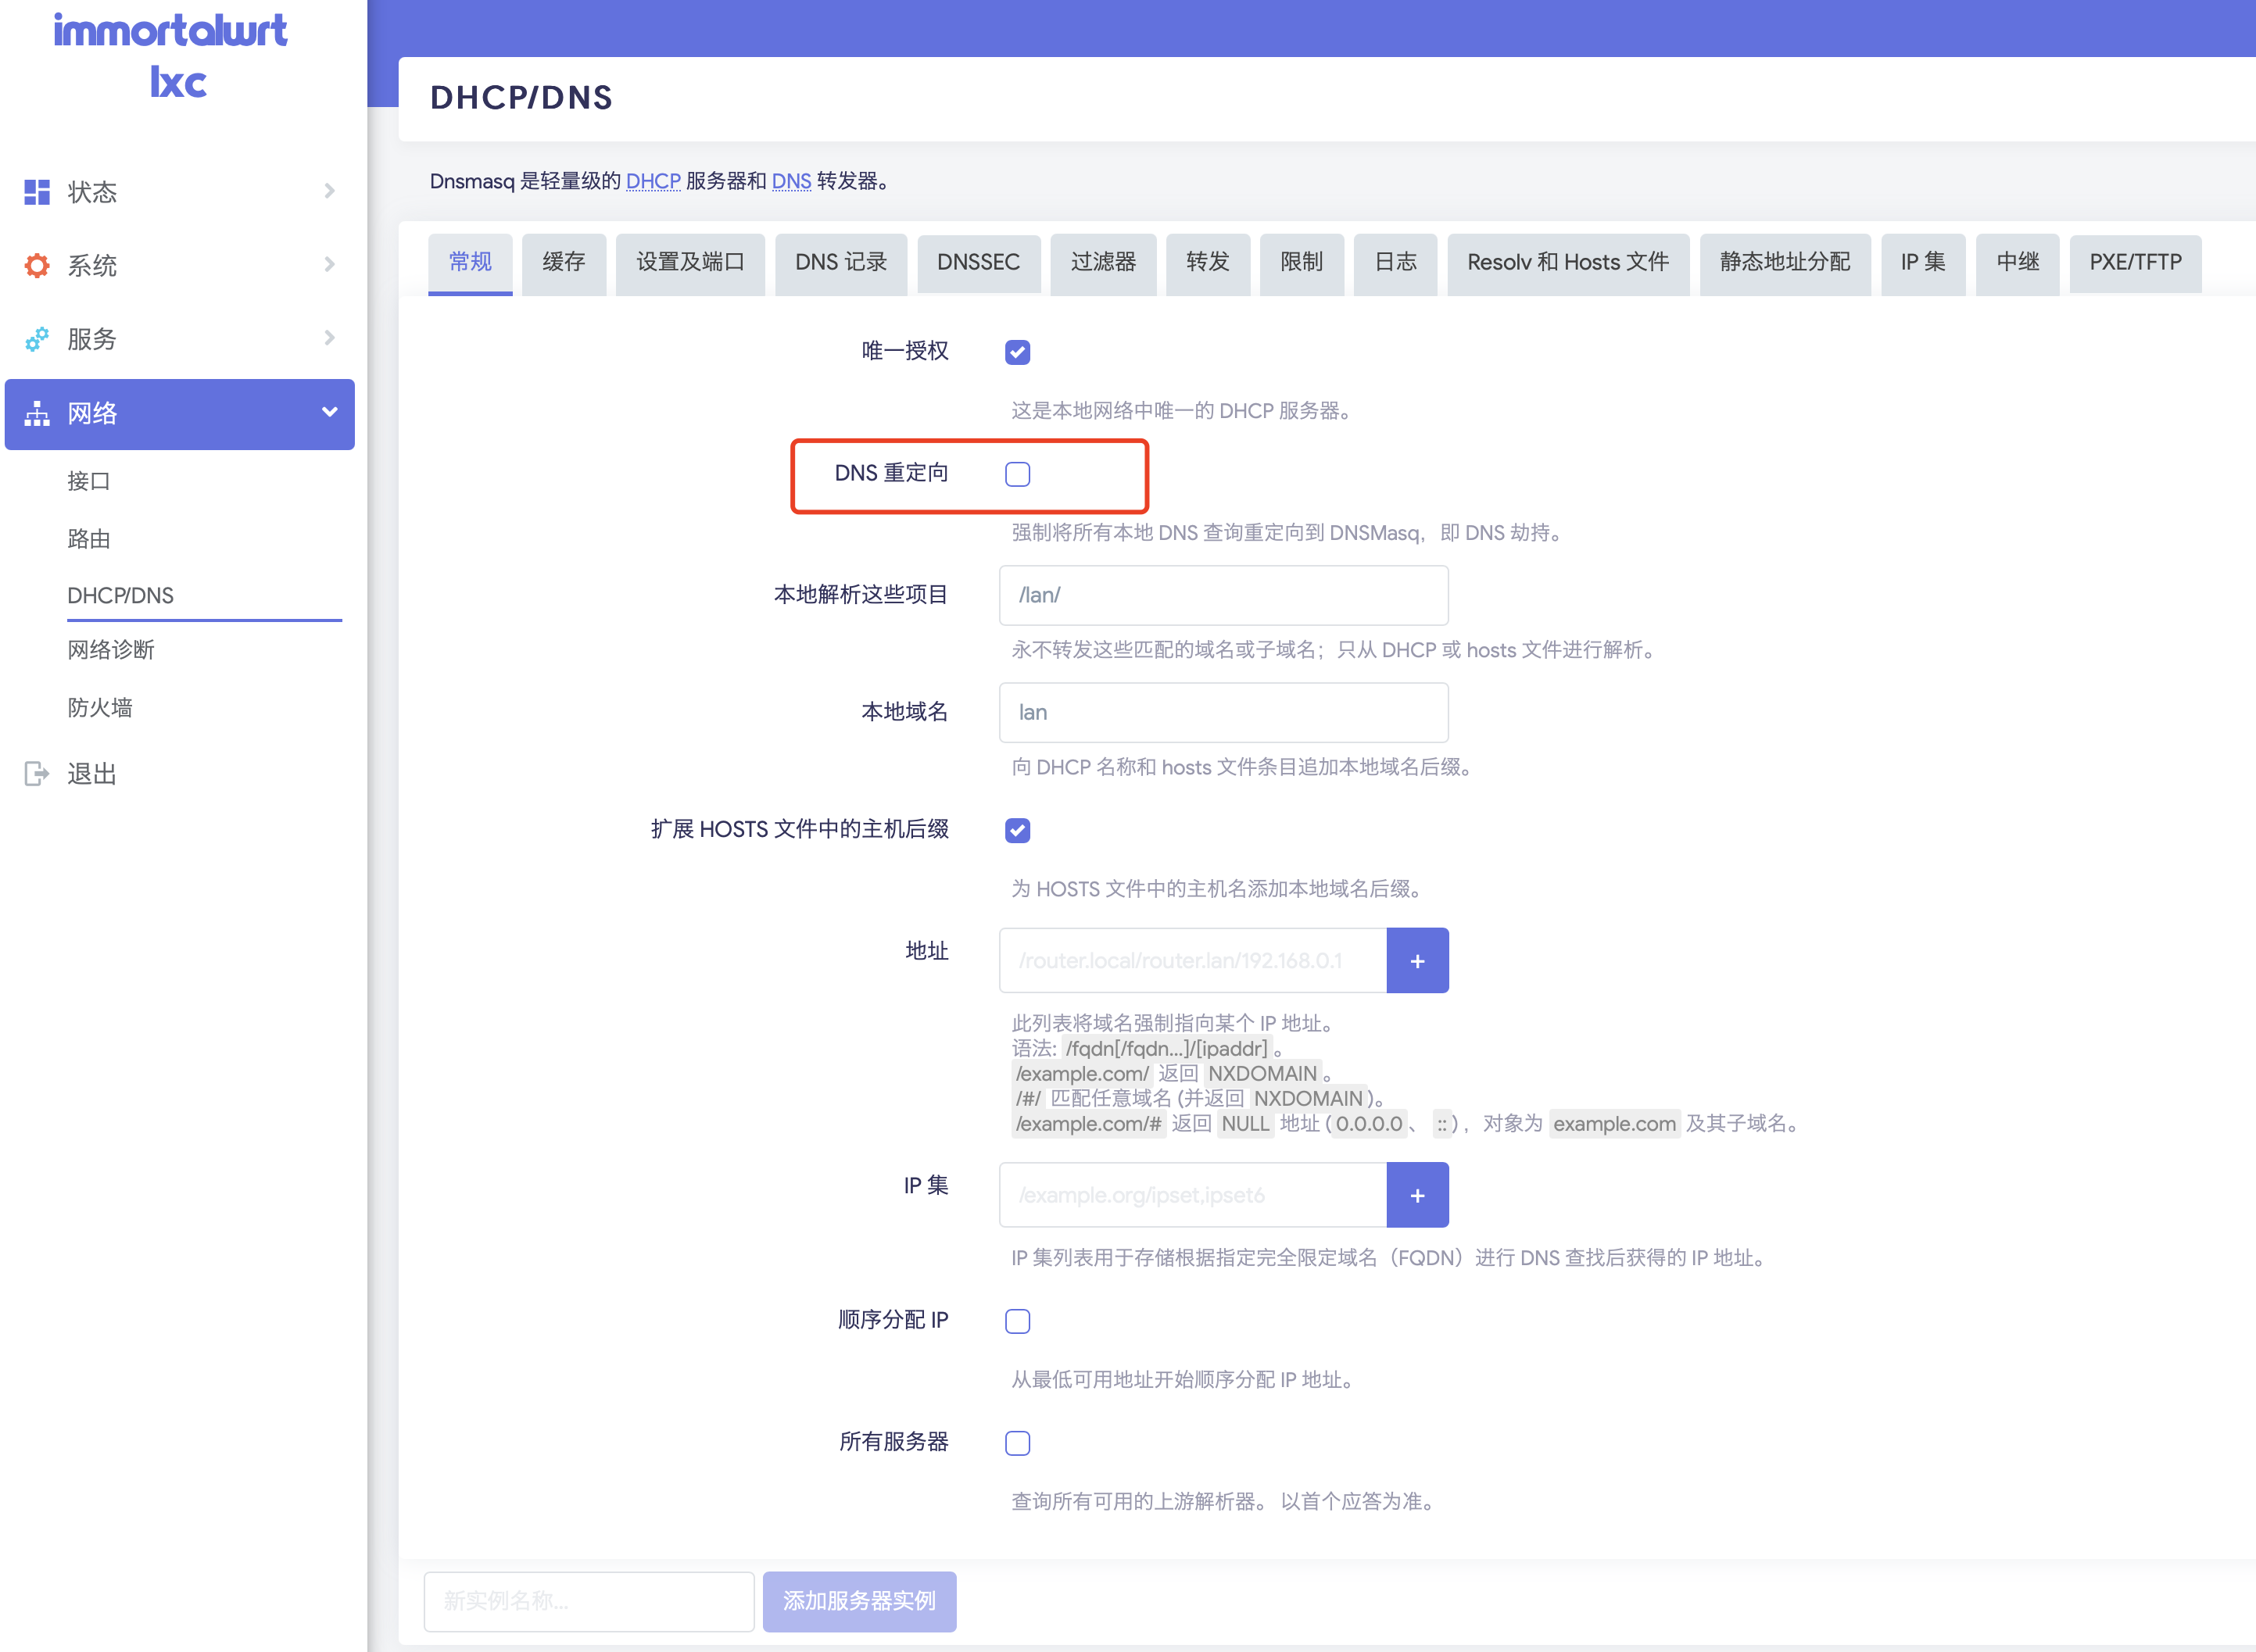Expand the 状态 menu chevron
The image size is (2256, 1652).
point(329,191)
